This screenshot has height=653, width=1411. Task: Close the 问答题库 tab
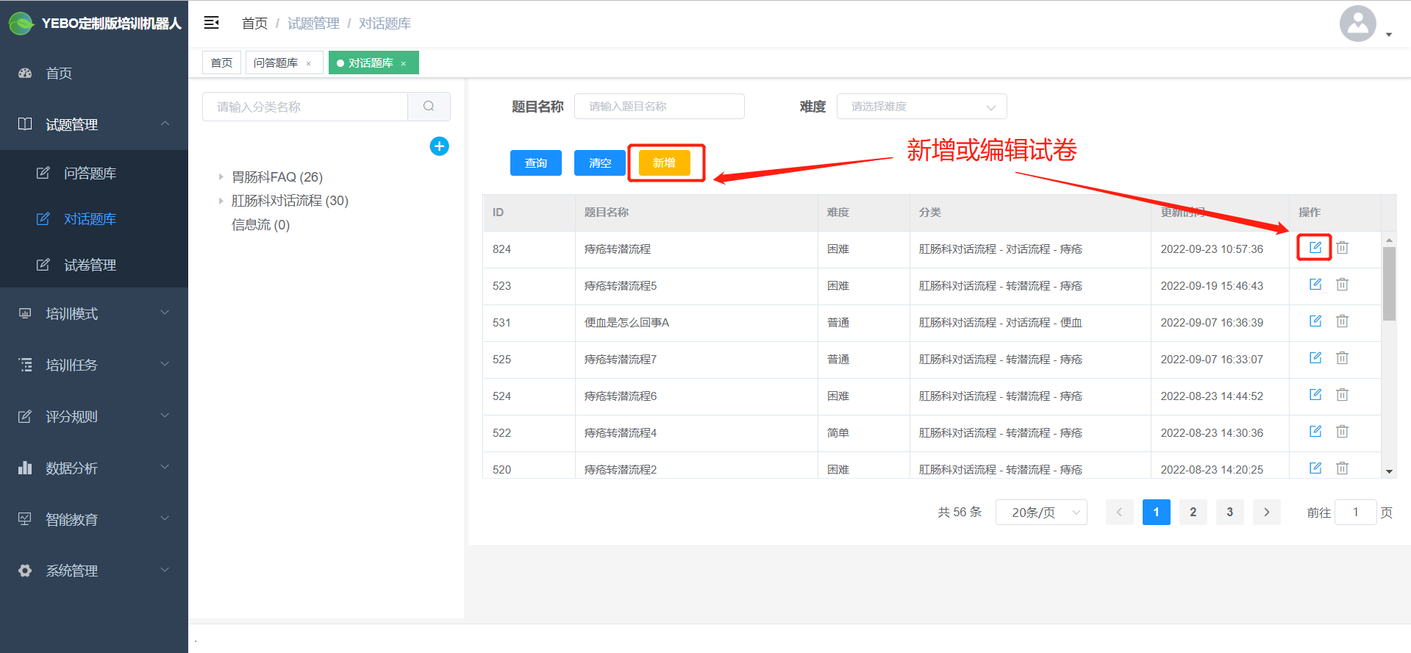tap(308, 63)
